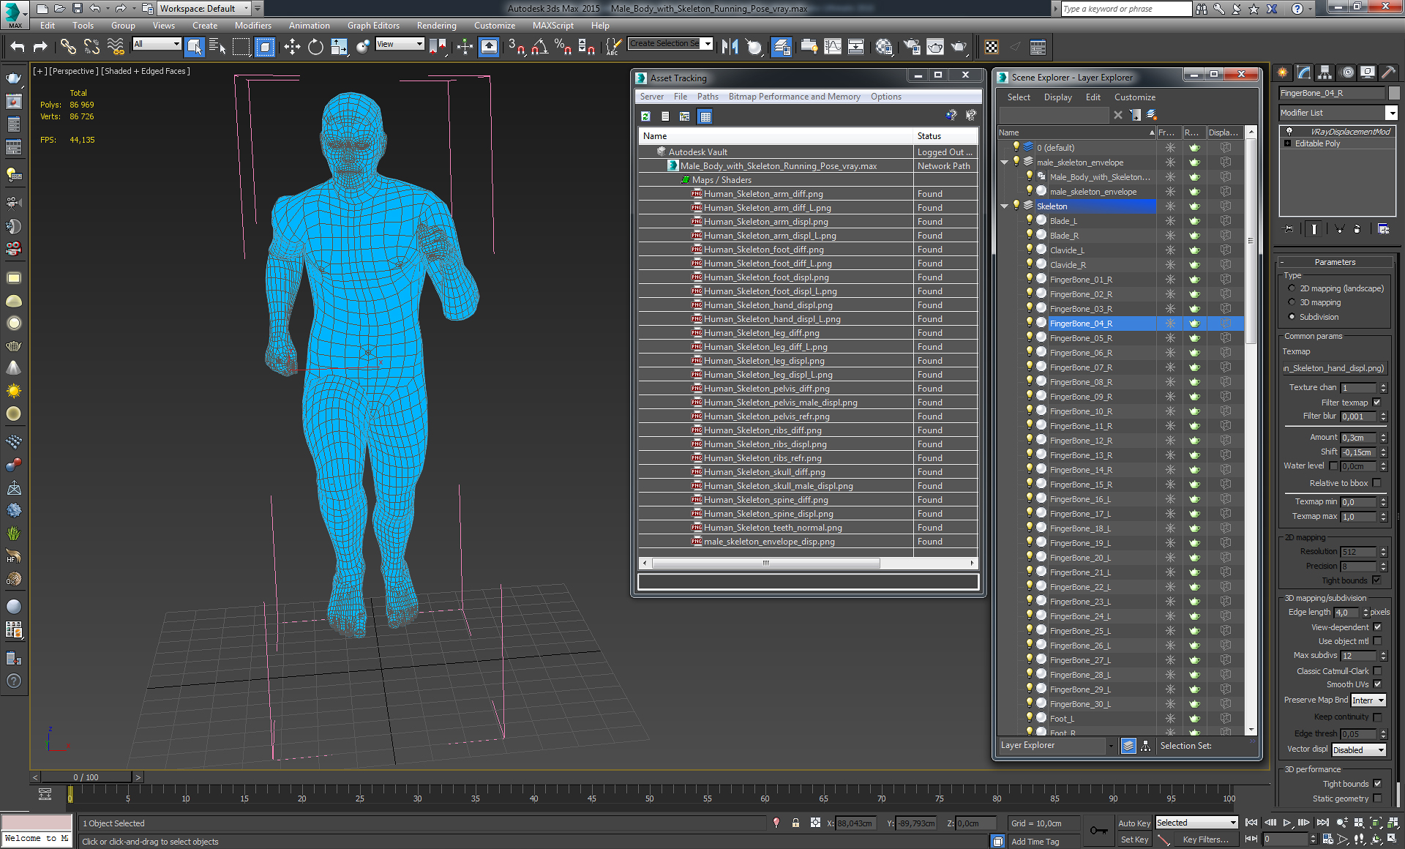The width and height of the screenshot is (1405, 849).
Task: Open Create tab in command panel
Action: click(x=1283, y=72)
